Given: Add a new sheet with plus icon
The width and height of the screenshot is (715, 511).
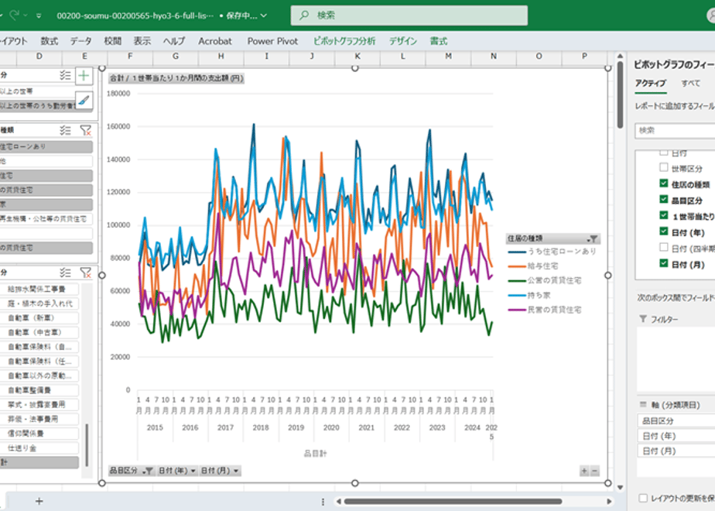Looking at the screenshot, I should pyautogui.click(x=39, y=501).
